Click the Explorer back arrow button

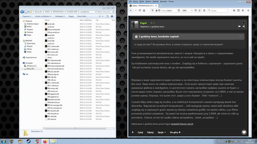coord(22,11)
